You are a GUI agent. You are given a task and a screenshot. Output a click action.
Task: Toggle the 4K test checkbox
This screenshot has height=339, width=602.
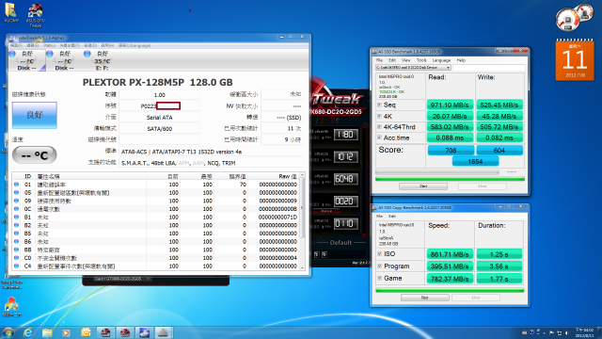click(x=379, y=116)
